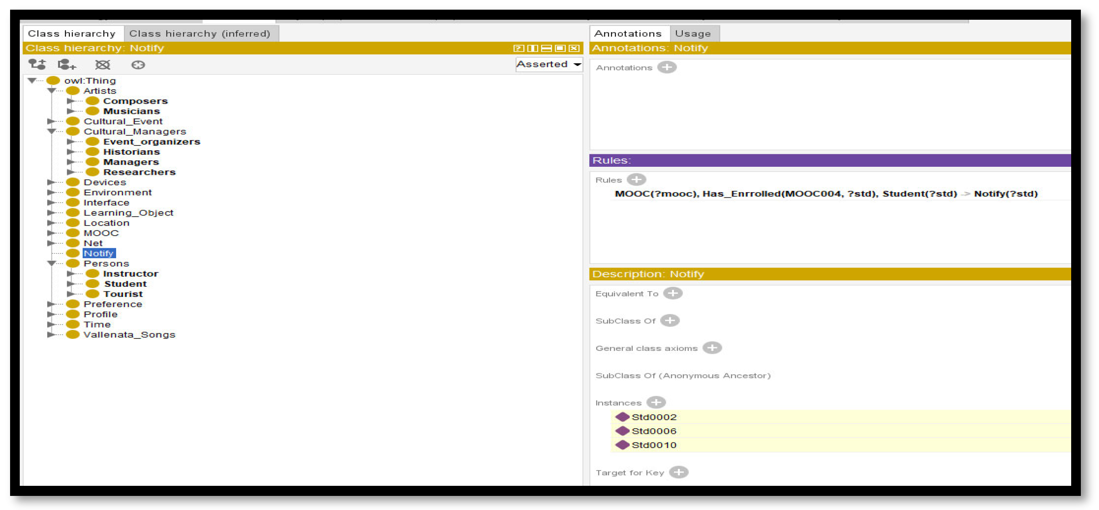This screenshot has width=1099, height=510.
Task: Click the Add subclass icon
Action: click(x=37, y=64)
